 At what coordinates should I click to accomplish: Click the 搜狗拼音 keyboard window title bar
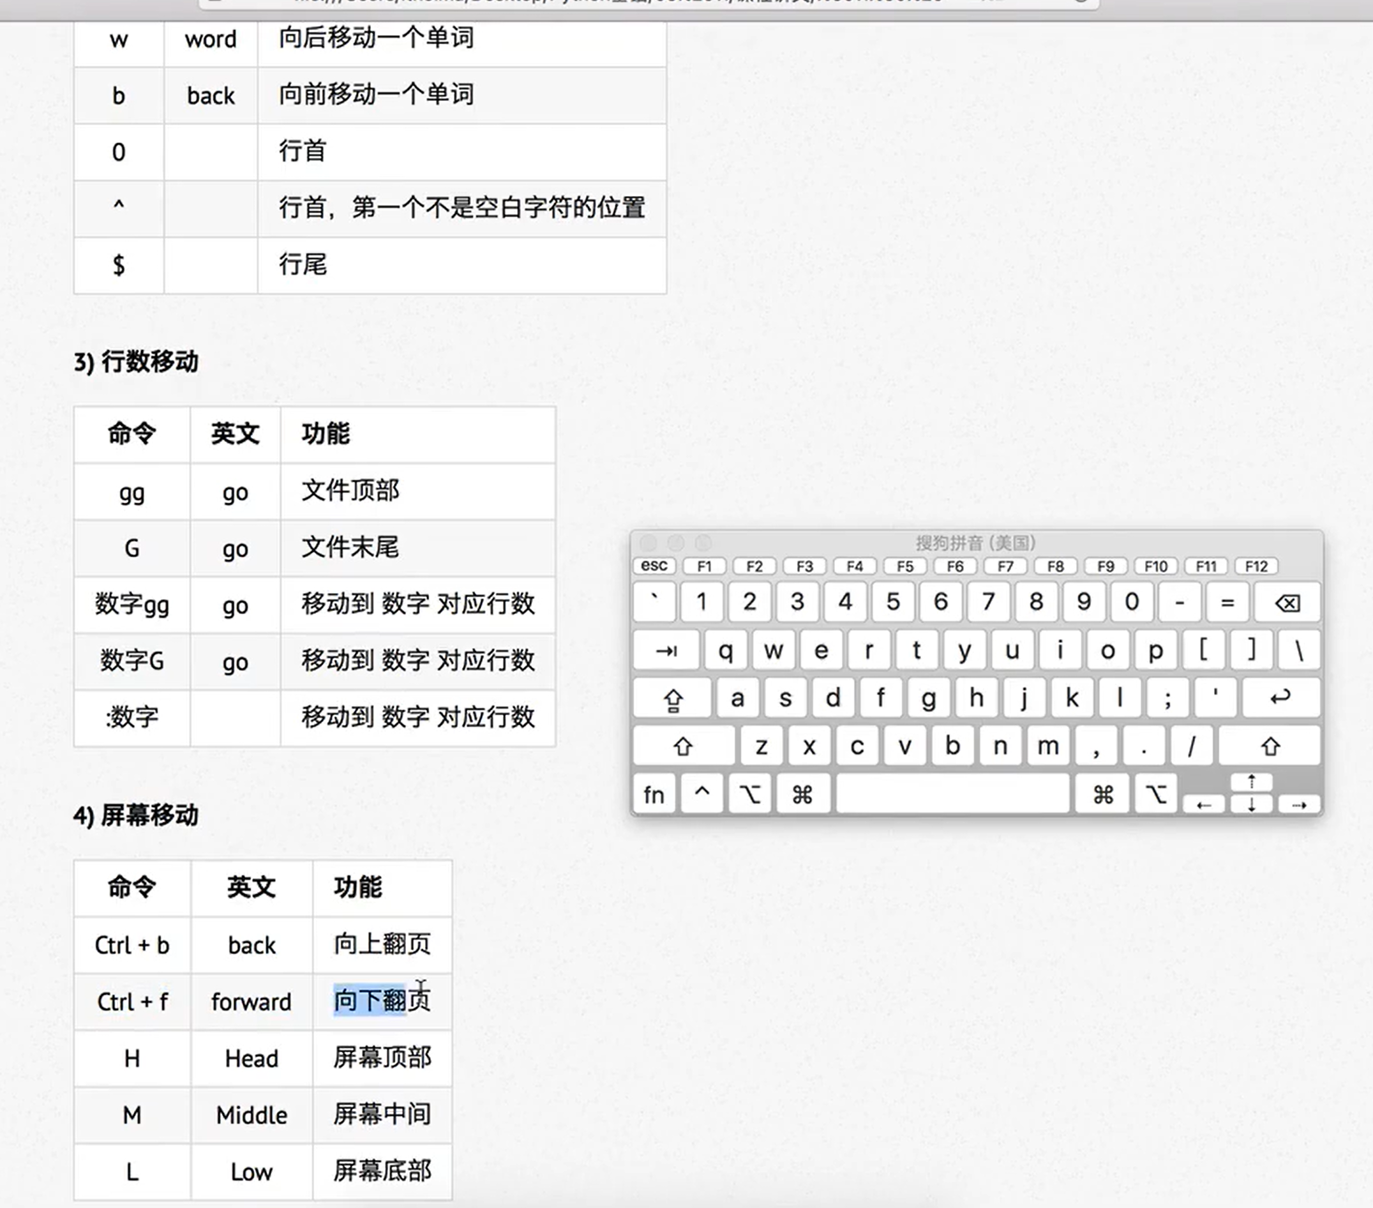click(x=975, y=542)
